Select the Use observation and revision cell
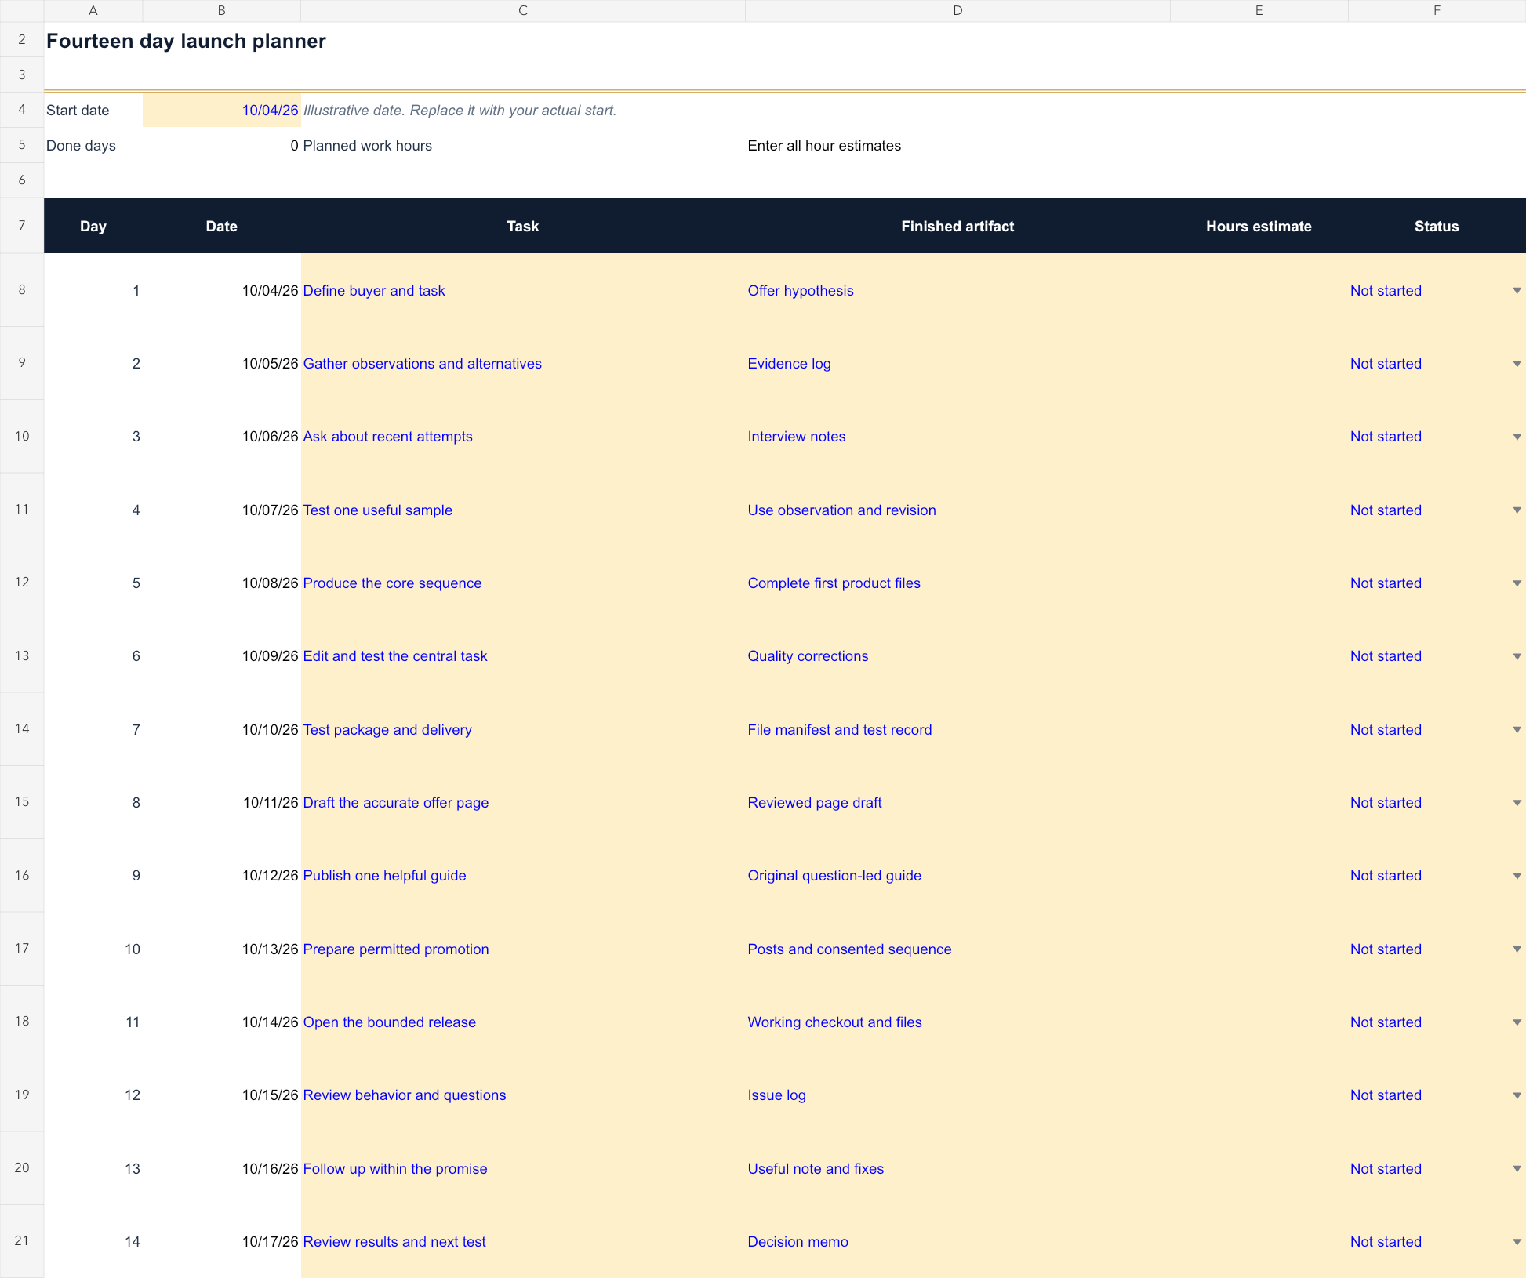 (x=957, y=510)
